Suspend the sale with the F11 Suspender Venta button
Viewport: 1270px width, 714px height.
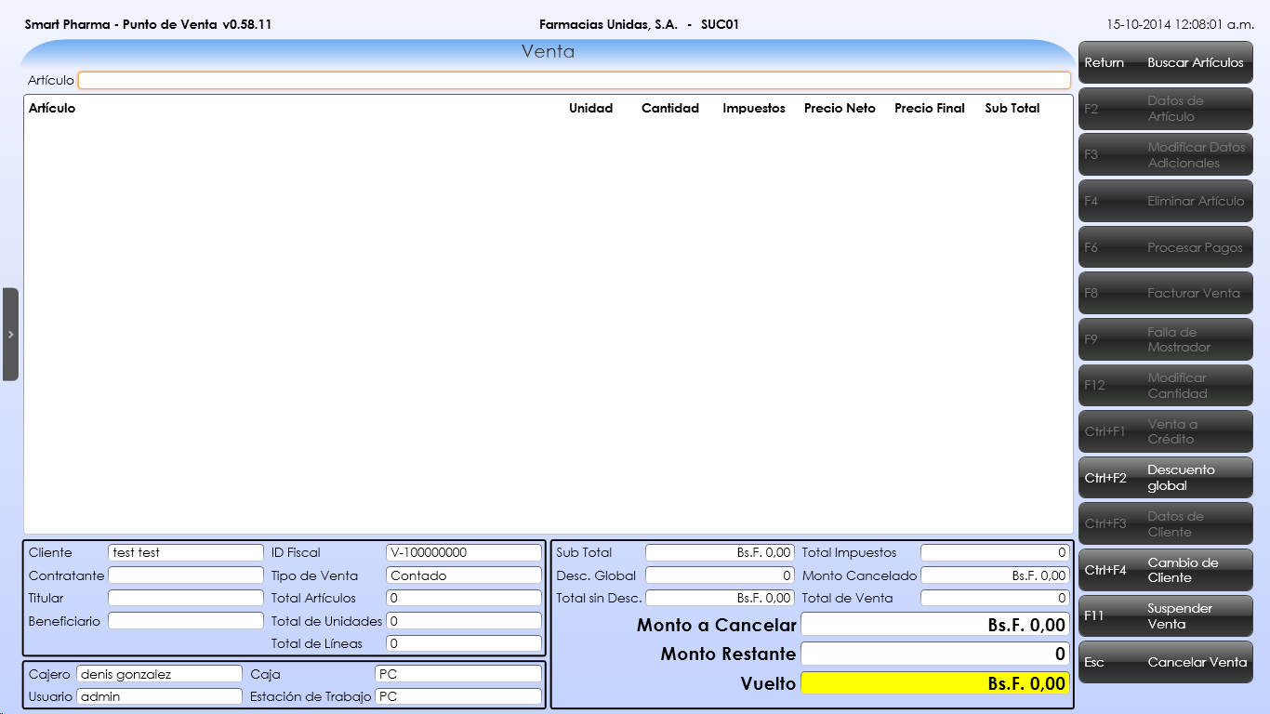pos(1165,616)
